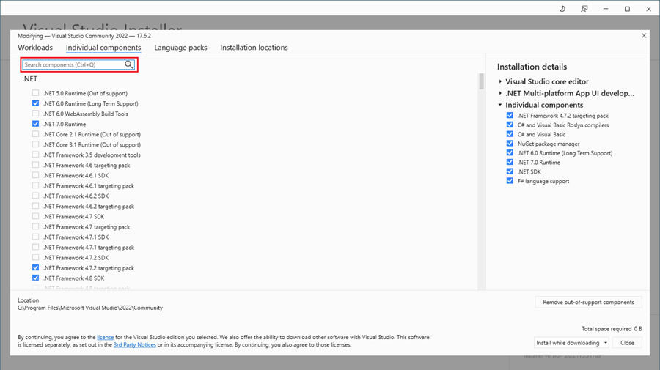Screen dimensions: 660x370
Task: Click the search magnifier icon
Action: pos(129,64)
